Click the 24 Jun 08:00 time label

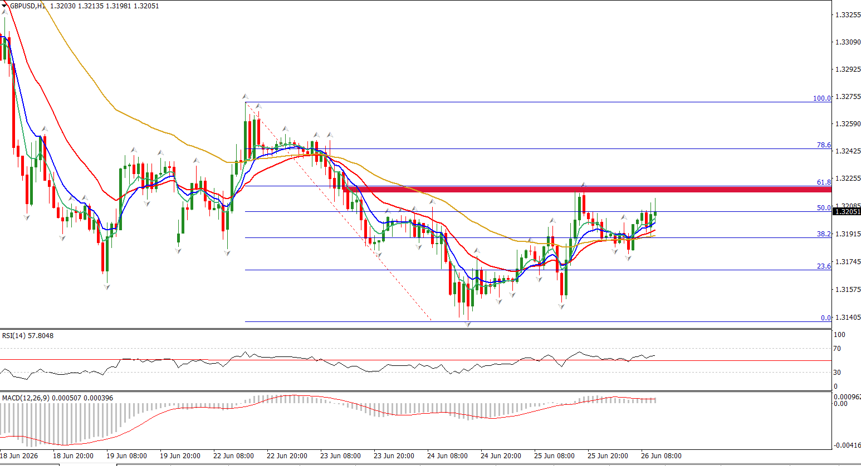[x=447, y=456]
